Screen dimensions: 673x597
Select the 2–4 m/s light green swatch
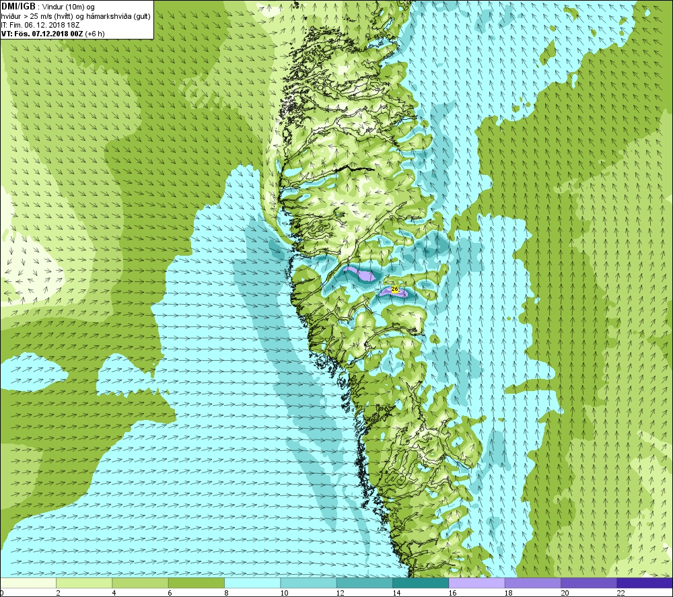(84, 583)
